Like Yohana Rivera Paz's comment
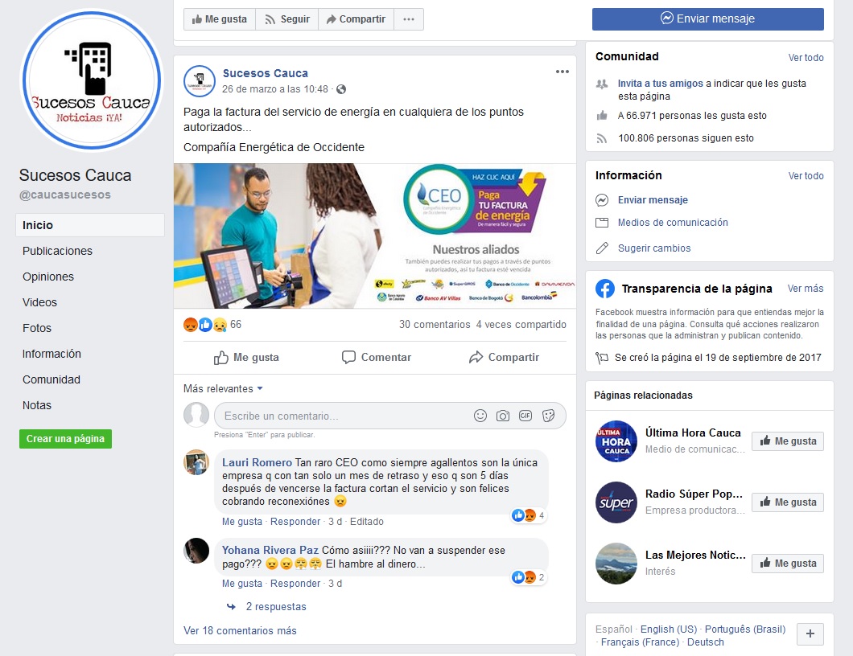The image size is (853, 656). point(242,583)
